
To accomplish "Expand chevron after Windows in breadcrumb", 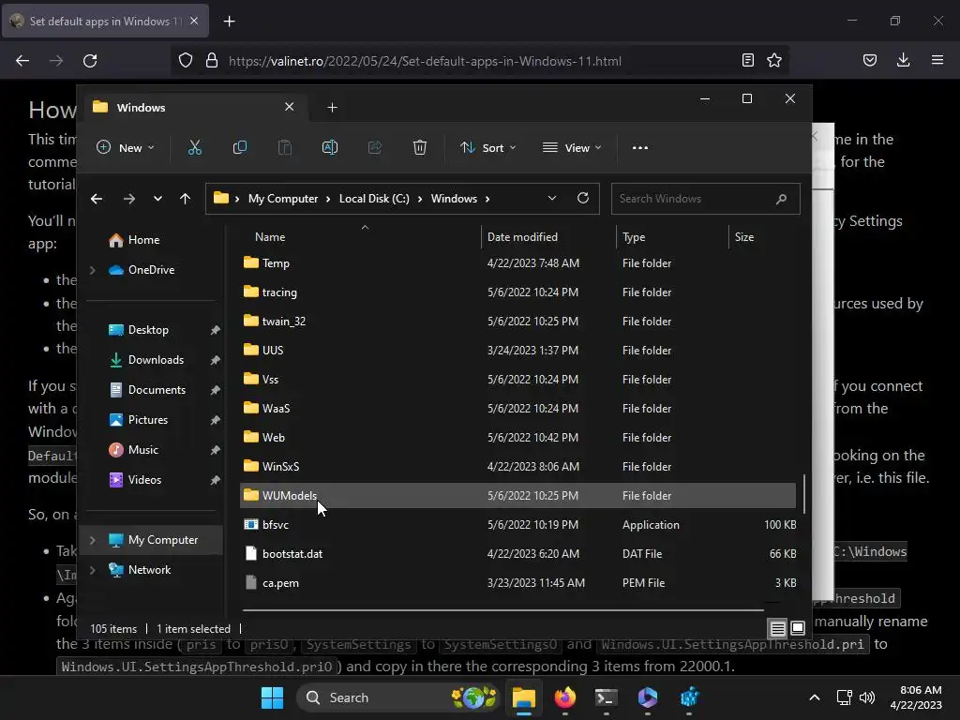I will click(487, 199).
